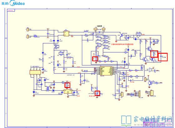This screenshot has width=175, height=128.
Task: Select the red-boxed resistor beside the large red box
Action: 154,54
